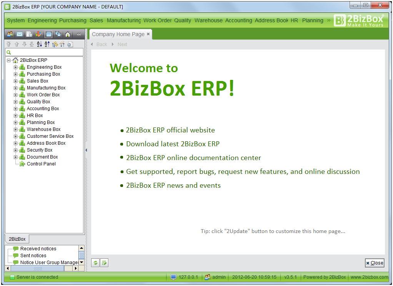Image resolution: width=393 pixels, height=286 pixels.
Task: Select HR Box in the tree
Action: click(35, 116)
